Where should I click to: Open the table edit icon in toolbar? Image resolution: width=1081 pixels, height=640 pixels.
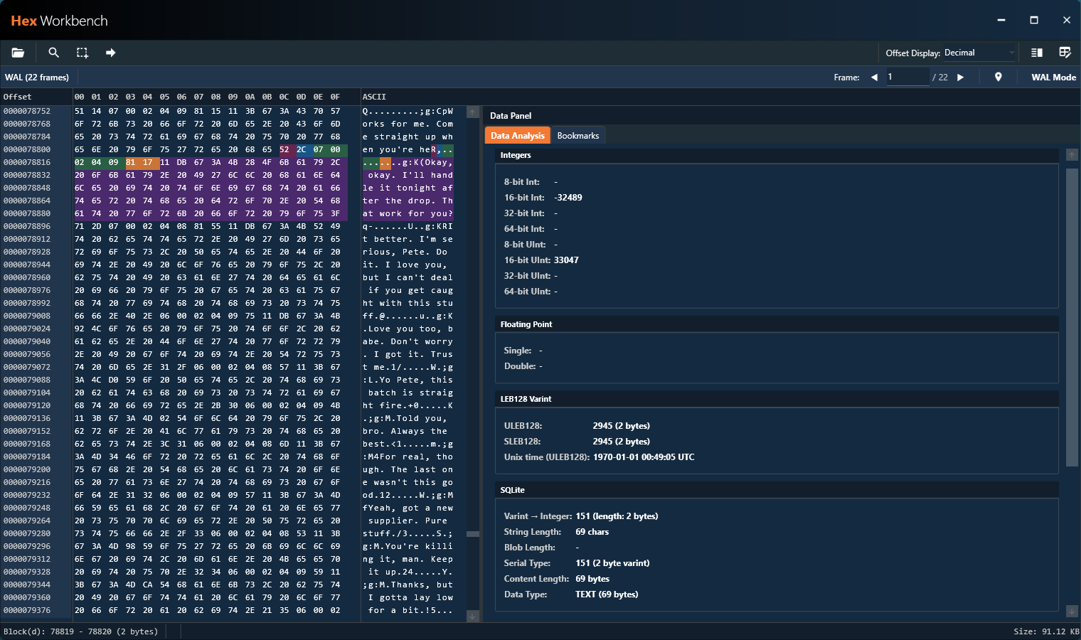[1065, 53]
